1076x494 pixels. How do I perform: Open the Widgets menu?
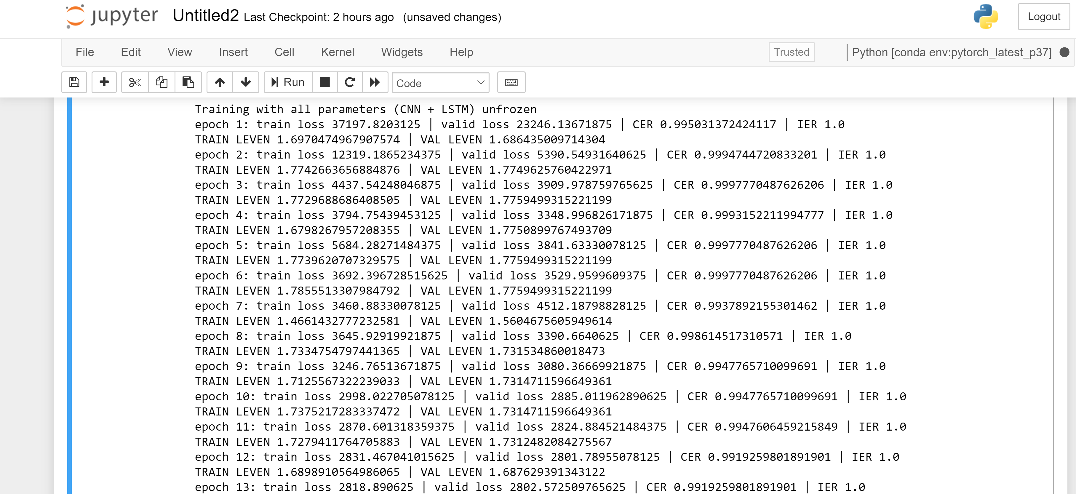[x=402, y=52]
